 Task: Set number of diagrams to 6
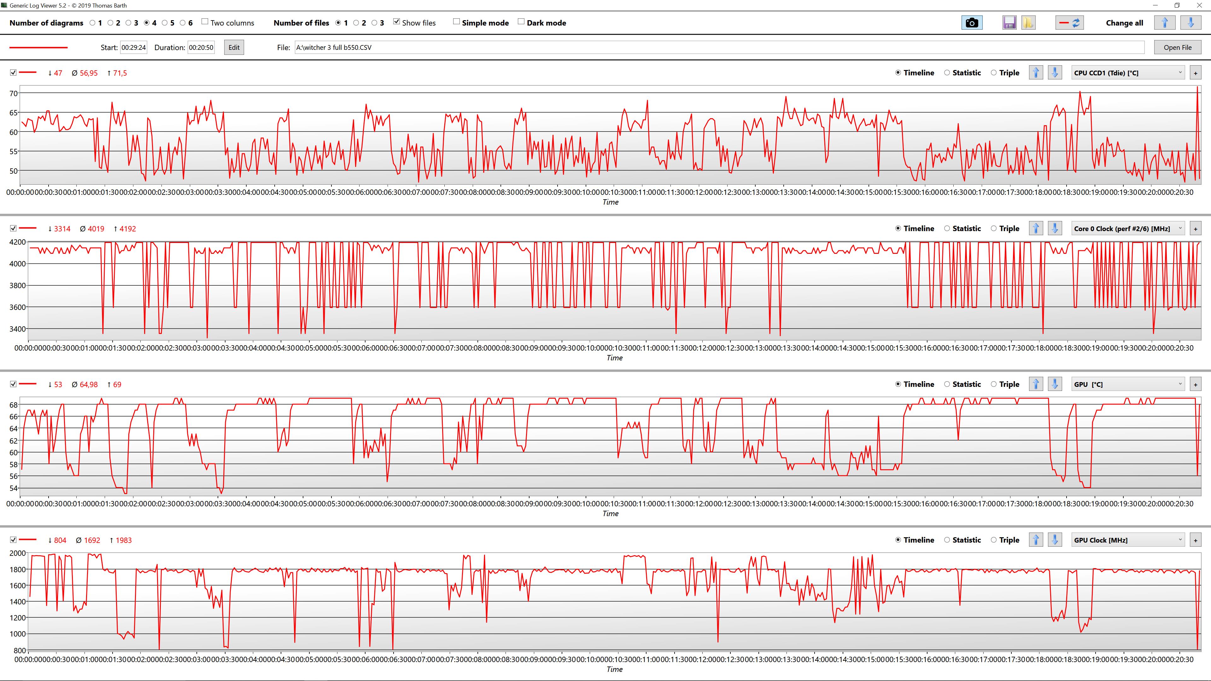[x=183, y=23]
